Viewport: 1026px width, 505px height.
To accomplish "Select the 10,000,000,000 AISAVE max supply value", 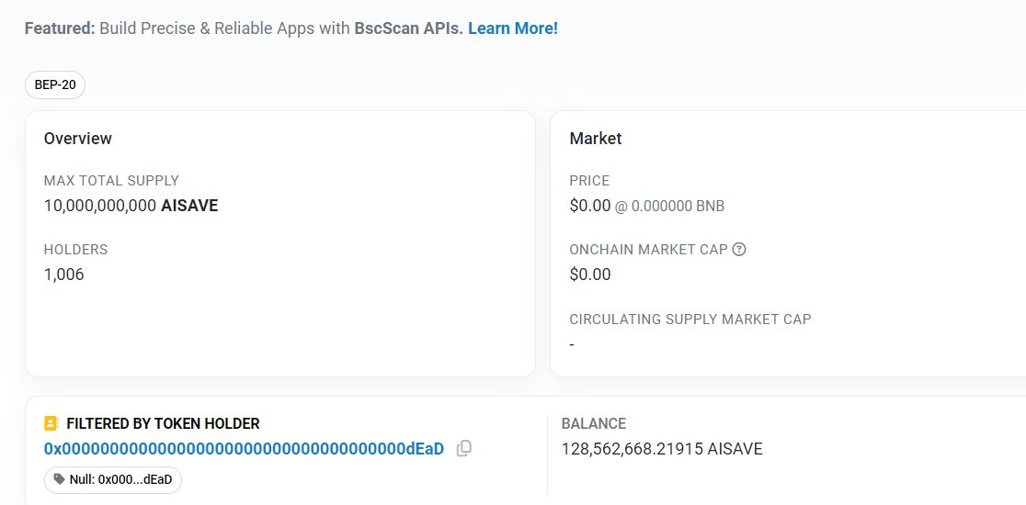I will point(131,206).
